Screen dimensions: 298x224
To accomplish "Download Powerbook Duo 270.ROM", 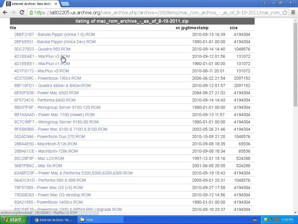I will [49, 136].
